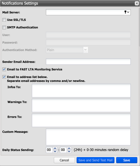140x166 pixels.
Task: Click into the Warnings To text area
Action: tap(81, 105)
